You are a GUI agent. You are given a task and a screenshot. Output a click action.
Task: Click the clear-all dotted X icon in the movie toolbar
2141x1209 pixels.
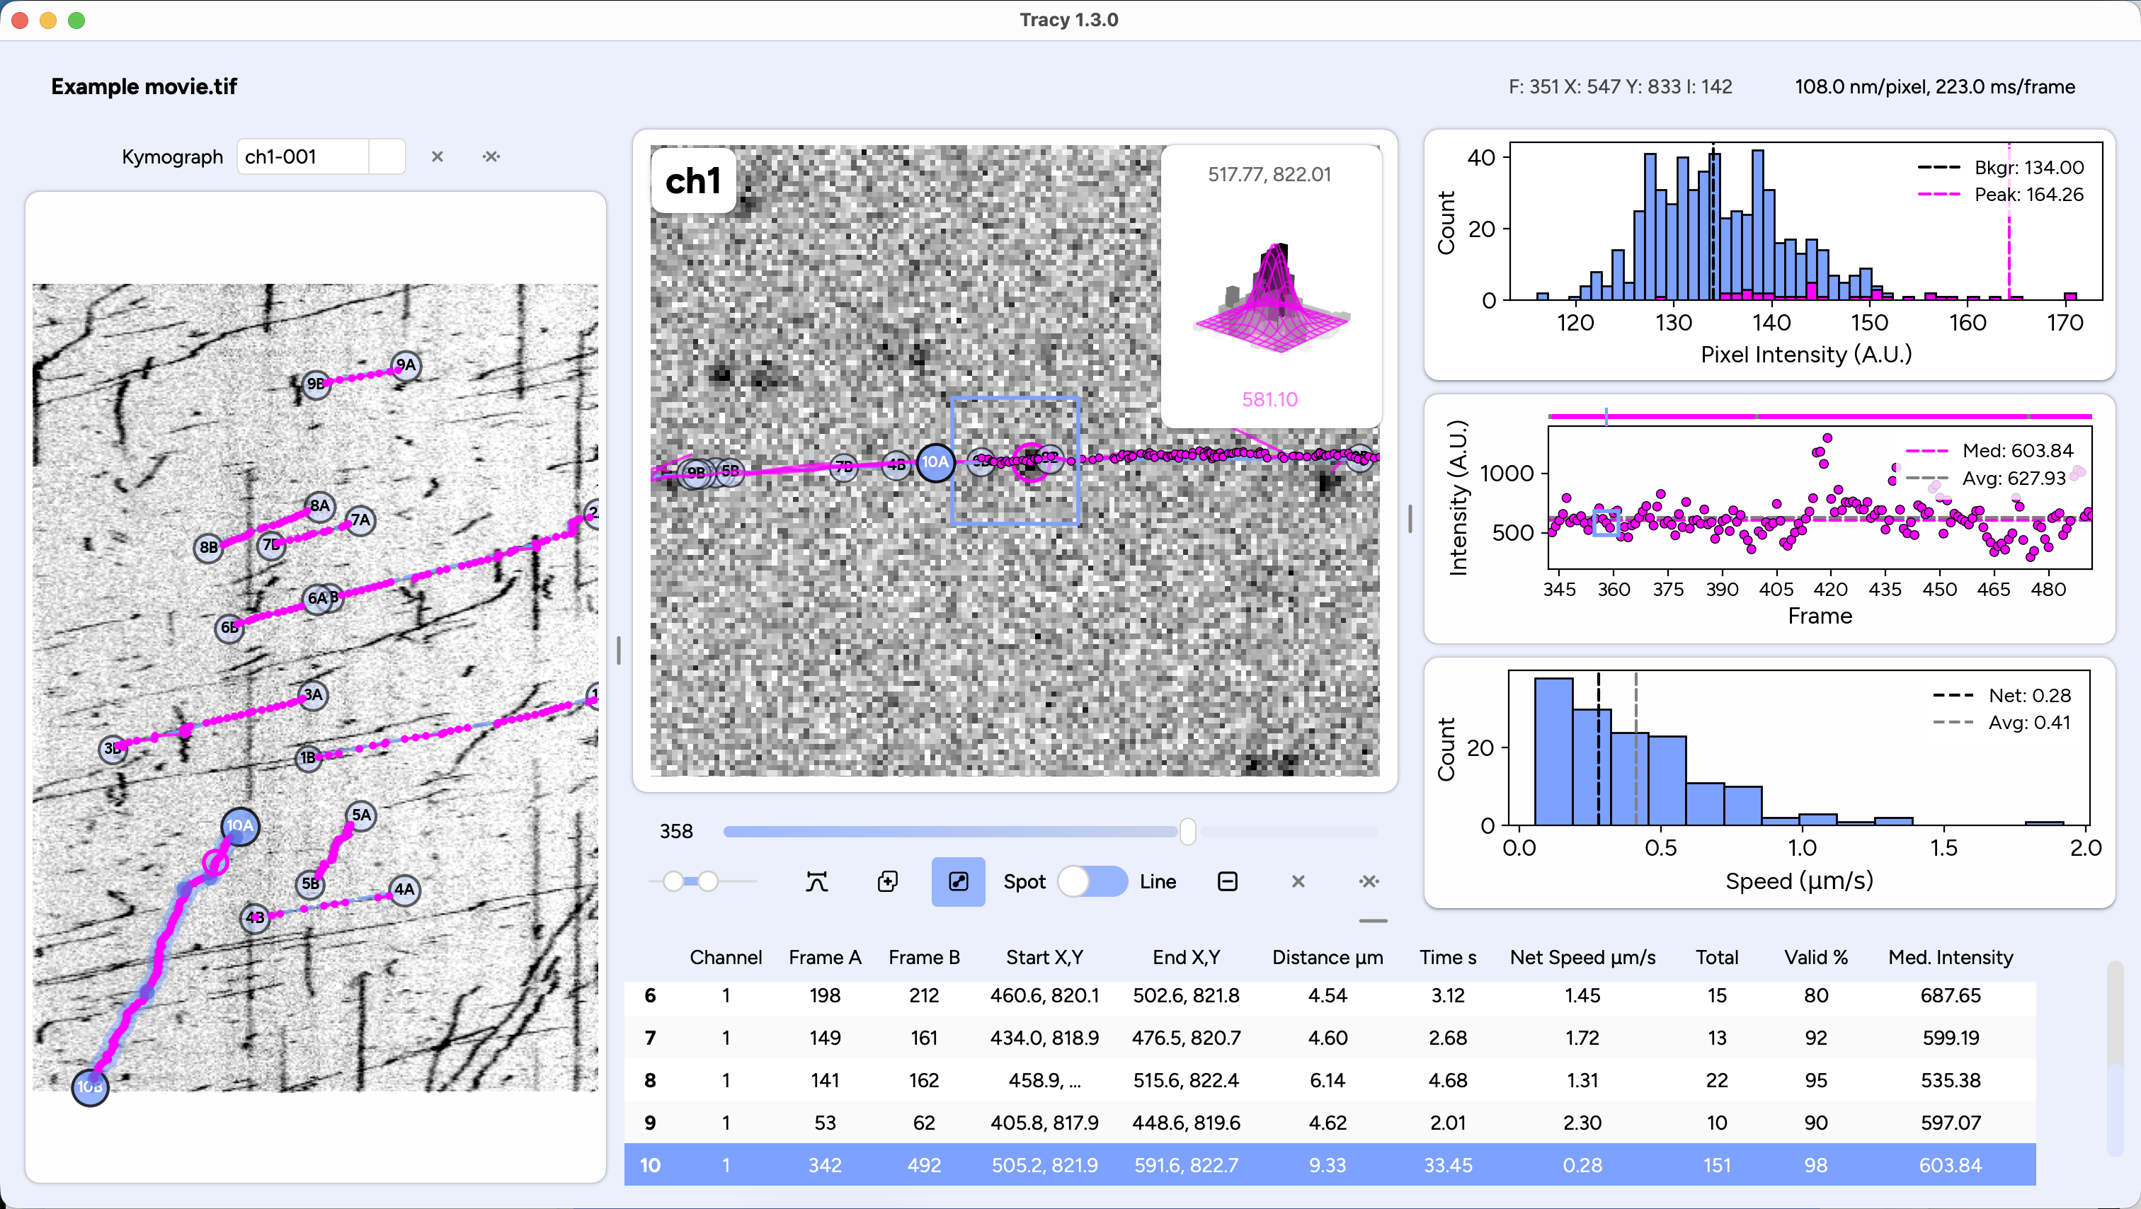1369,881
